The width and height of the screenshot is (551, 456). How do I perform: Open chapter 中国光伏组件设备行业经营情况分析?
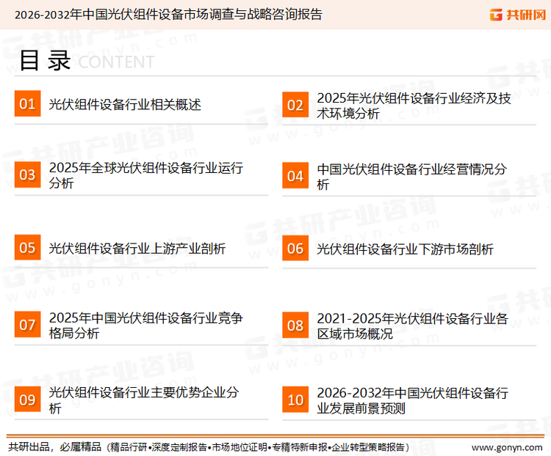coord(411,177)
